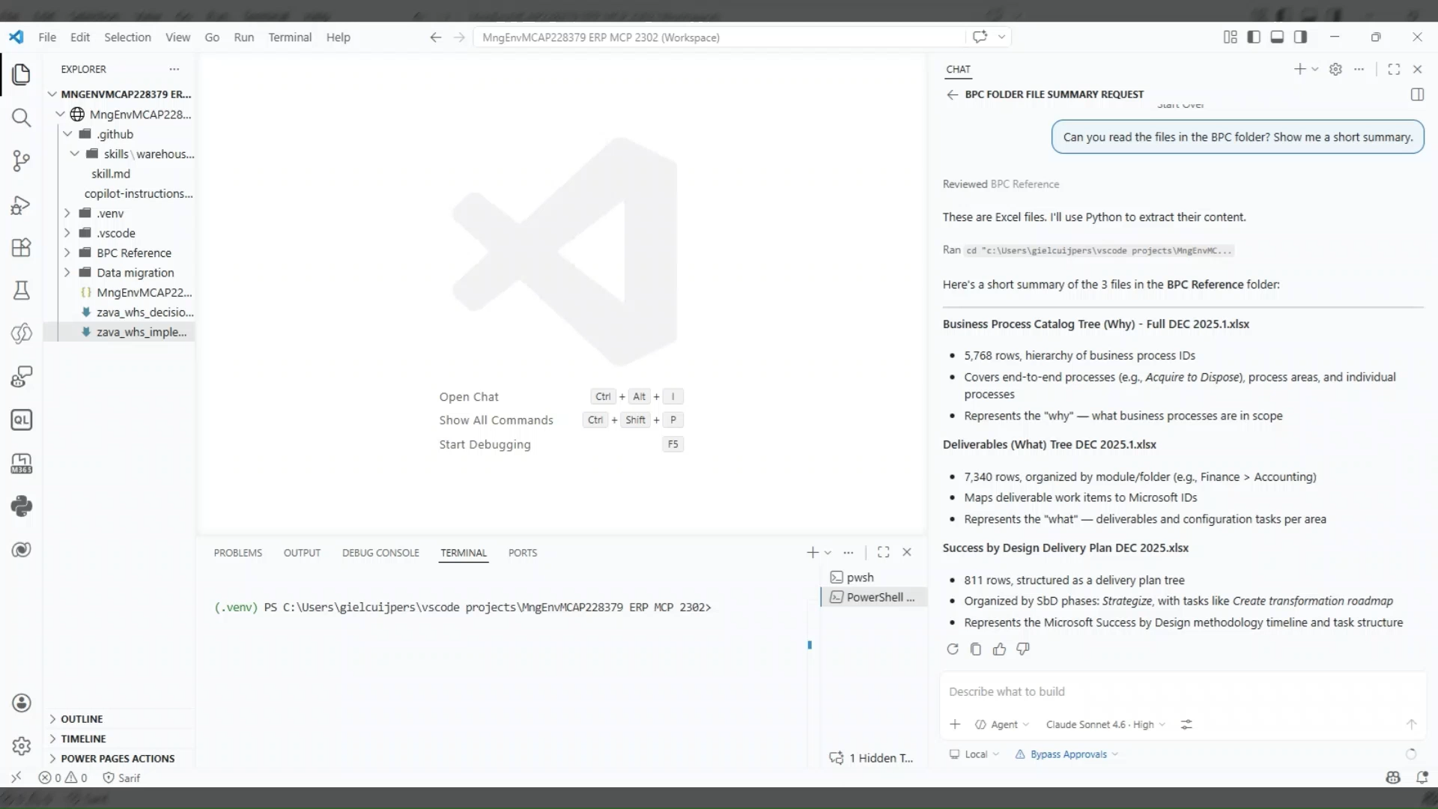
Task: Switch to the PROBLEMS tab
Action: coord(238,553)
